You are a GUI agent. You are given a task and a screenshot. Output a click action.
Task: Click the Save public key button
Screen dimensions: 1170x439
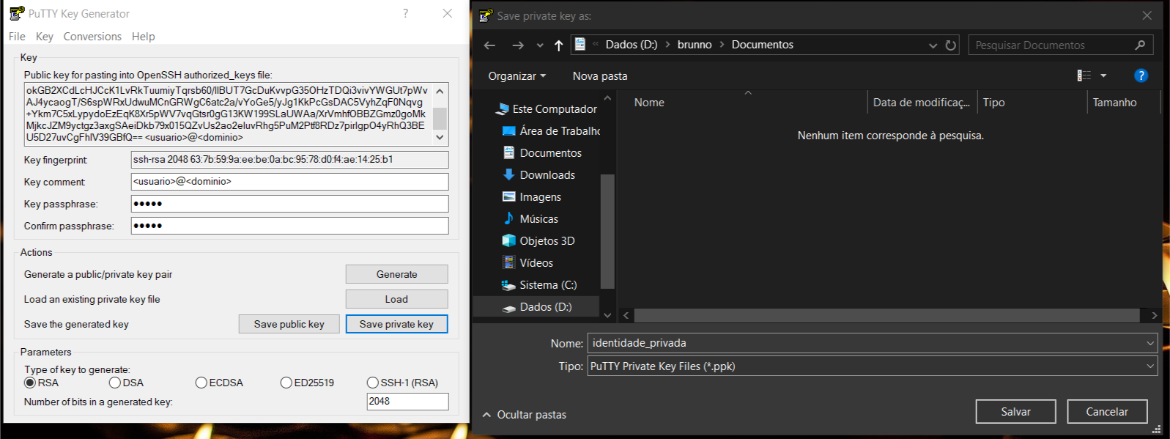click(x=289, y=324)
